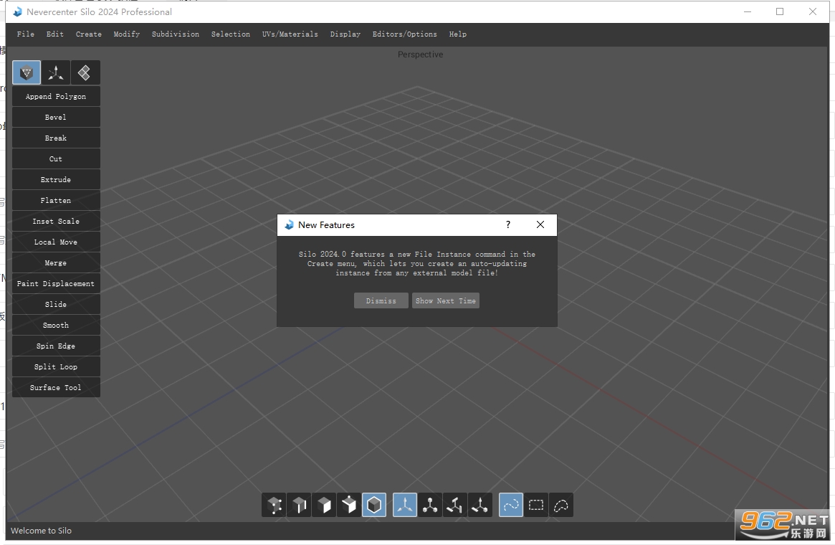835x545 pixels.
Task: Click the Merge tool button
Action: 56,262
